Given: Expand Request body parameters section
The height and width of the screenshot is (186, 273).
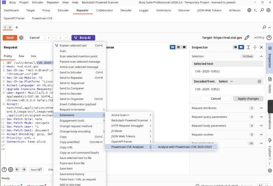Looking at the screenshot, I should coord(261,126).
